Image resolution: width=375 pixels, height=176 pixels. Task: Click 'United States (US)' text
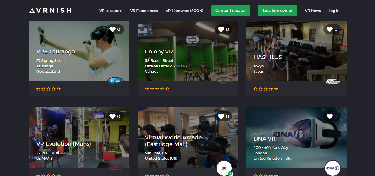[161, 158]
